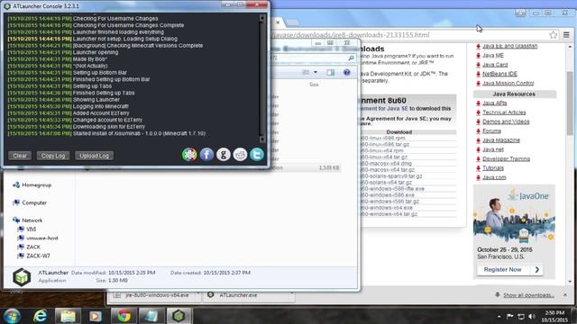
Task: Click the Chrome address bar URL
Action: point(351,35)
